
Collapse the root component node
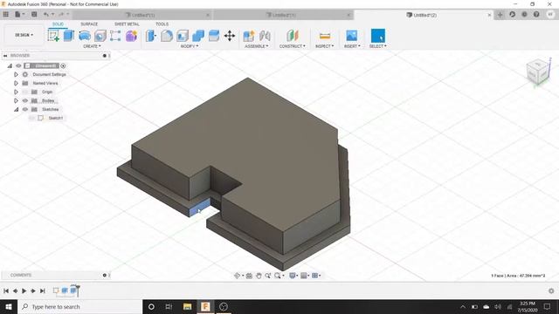tap(10, 66)
